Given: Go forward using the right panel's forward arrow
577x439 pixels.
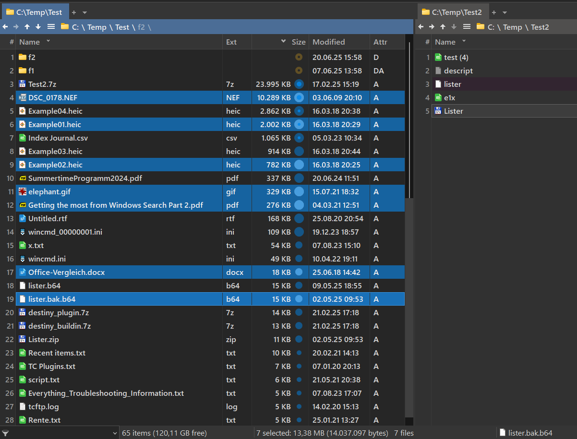Looking at the screenshot, I should [x=432, y=27].
